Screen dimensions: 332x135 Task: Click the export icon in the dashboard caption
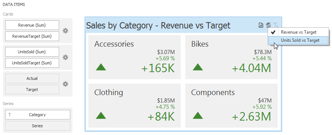pos(261,25)
